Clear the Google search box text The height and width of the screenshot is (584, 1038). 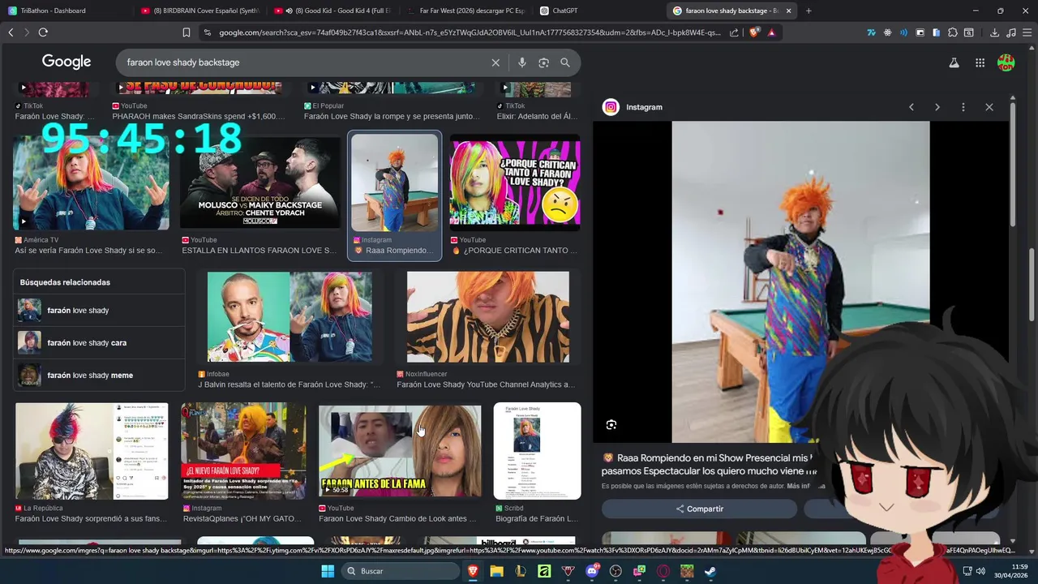[495, 62]
